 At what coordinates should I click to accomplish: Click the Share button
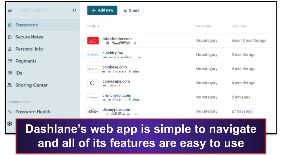click(x=132, y=11)
